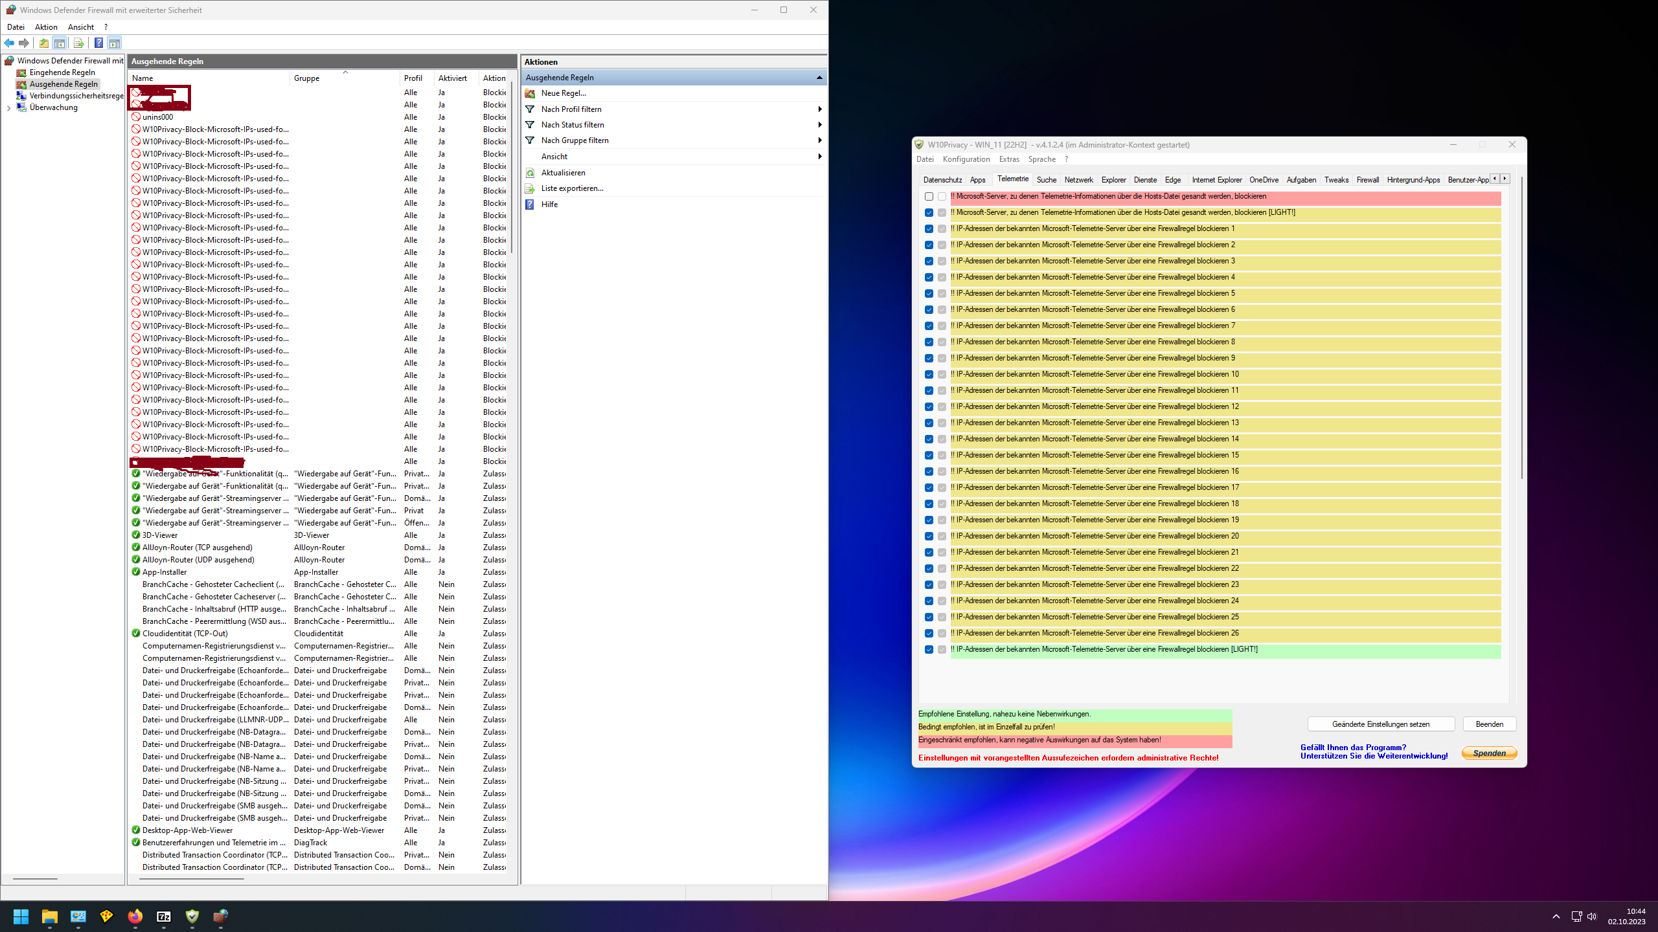Open Sprache menu in W10Privacy
1658x932 pixels.
(x=1041, y=159)
